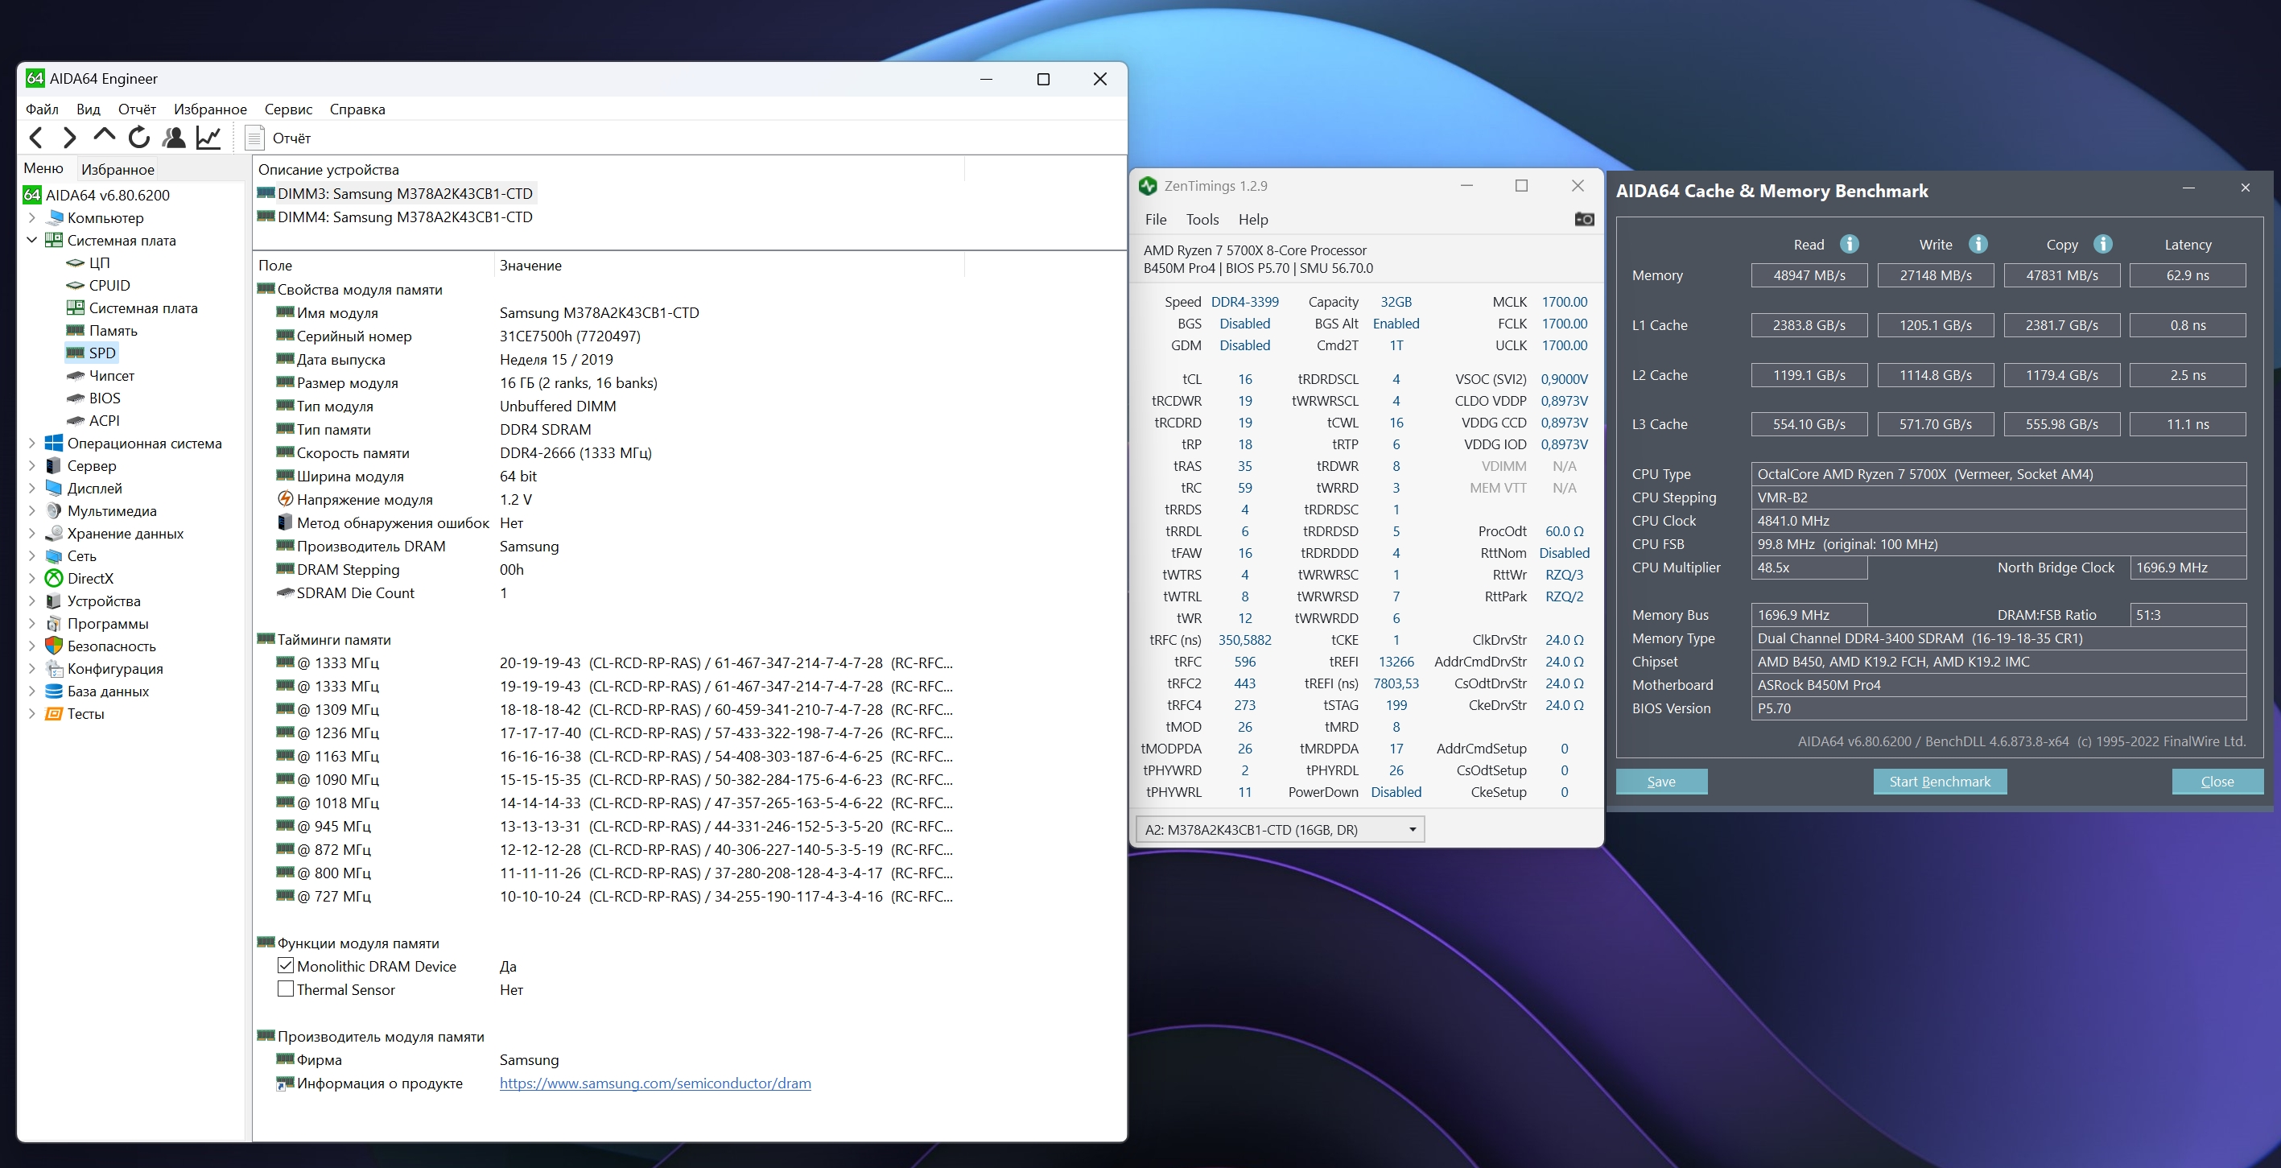This screenshot has width=2281, height=1168.
Task: Expand the Компьютер tree node
Action: pos(32,218)
